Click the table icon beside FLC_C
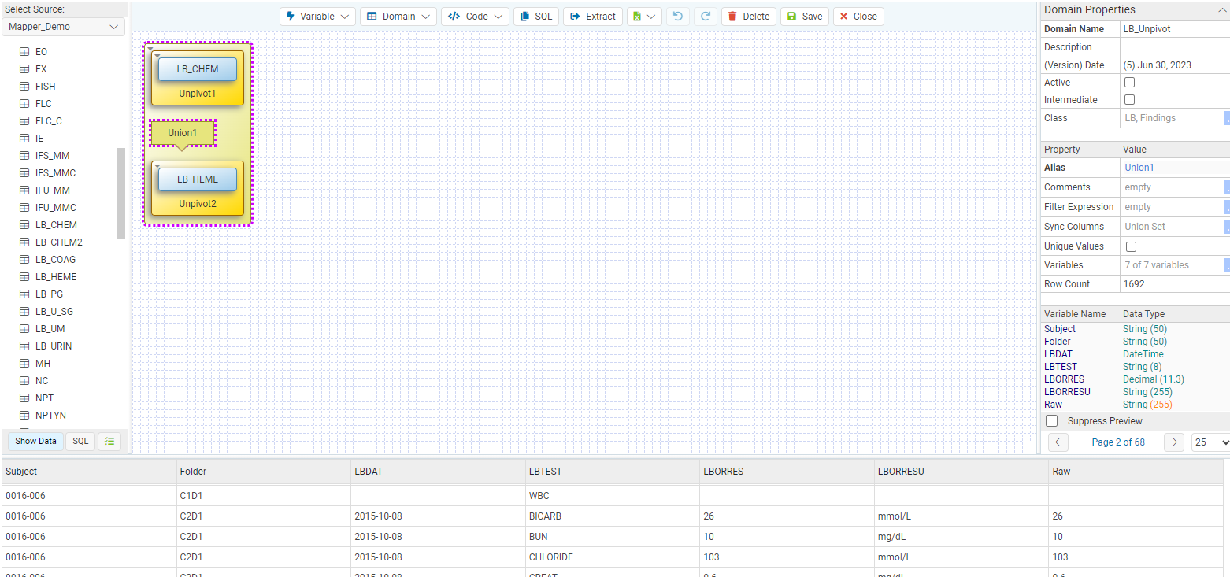1230x577 pixels. coord(24,121)
